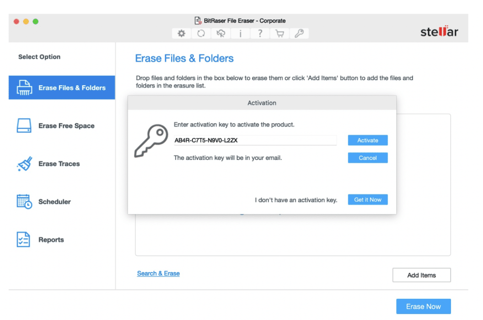
Task: Click the drive icon for Erase Free Space
Action: 24,126
